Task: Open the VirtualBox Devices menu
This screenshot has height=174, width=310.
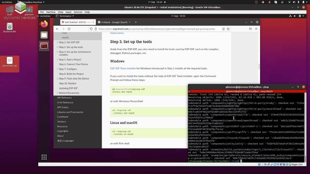Action: [x=78, y=12]
